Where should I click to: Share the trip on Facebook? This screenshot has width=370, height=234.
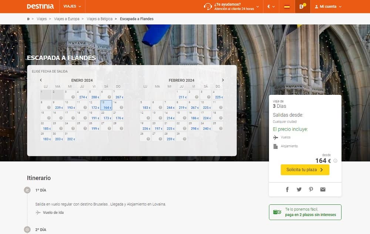point(287,189)
